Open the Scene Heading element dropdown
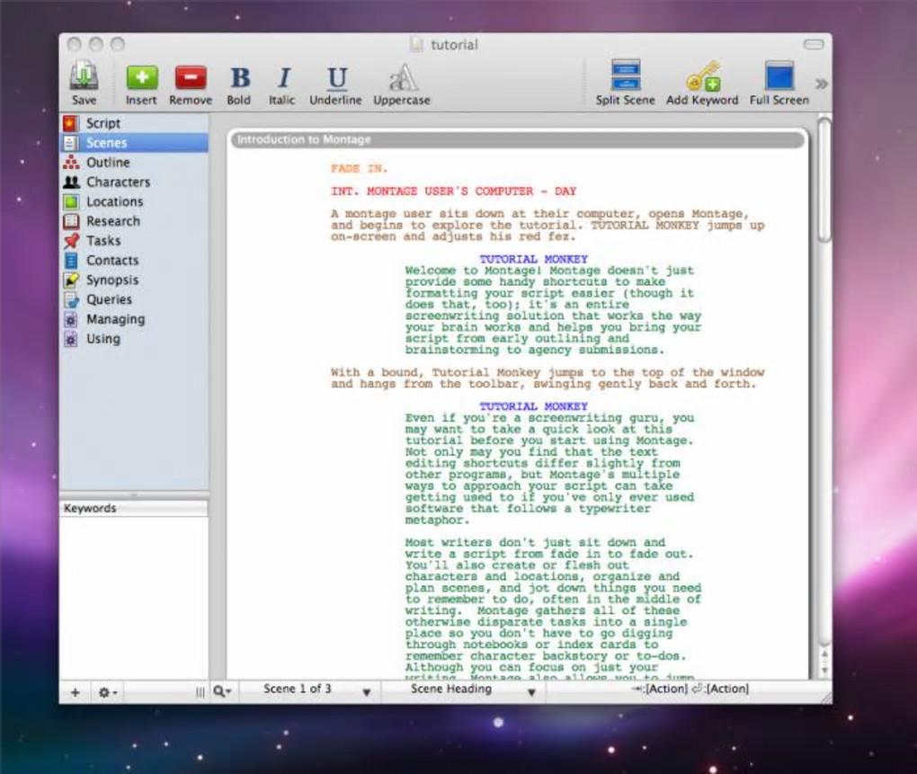This screenshot has height=774, width=917. coord(472,690)
